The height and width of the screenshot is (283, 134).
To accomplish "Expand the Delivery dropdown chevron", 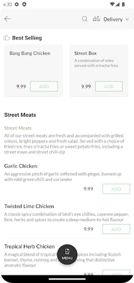I will click(127, 19).
